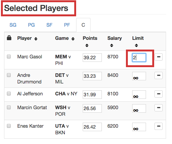The height and width of the screenshot is (144, 172).
Task: Sort by Player column arrows
Action: (36, 39)
